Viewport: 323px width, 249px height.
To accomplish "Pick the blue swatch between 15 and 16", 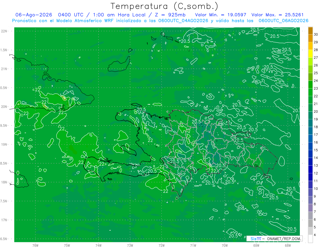I will coord(310,146).
